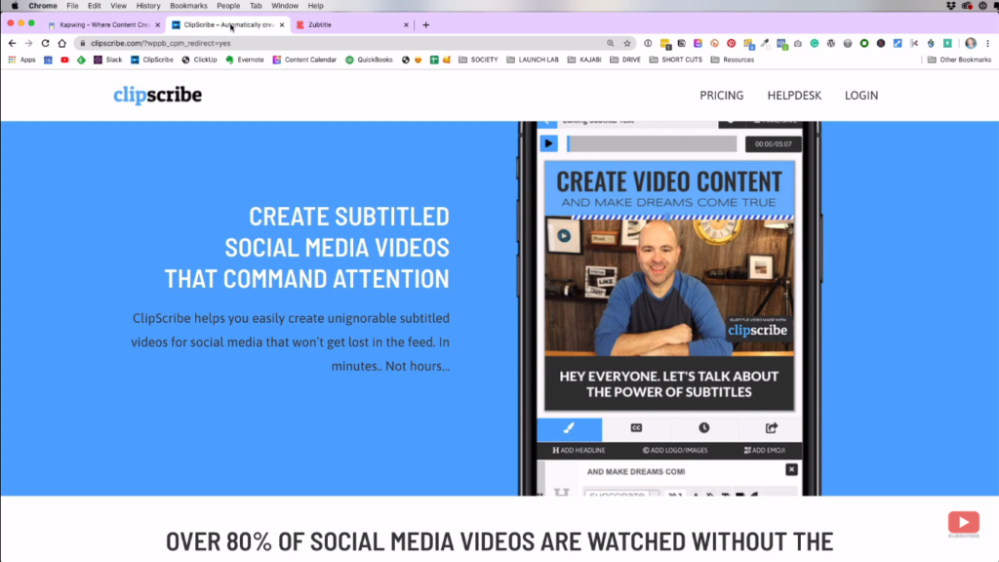Open the Chrome three-dot menu
This screenshot has height=562, width=999.
click(x=987, y=43)
